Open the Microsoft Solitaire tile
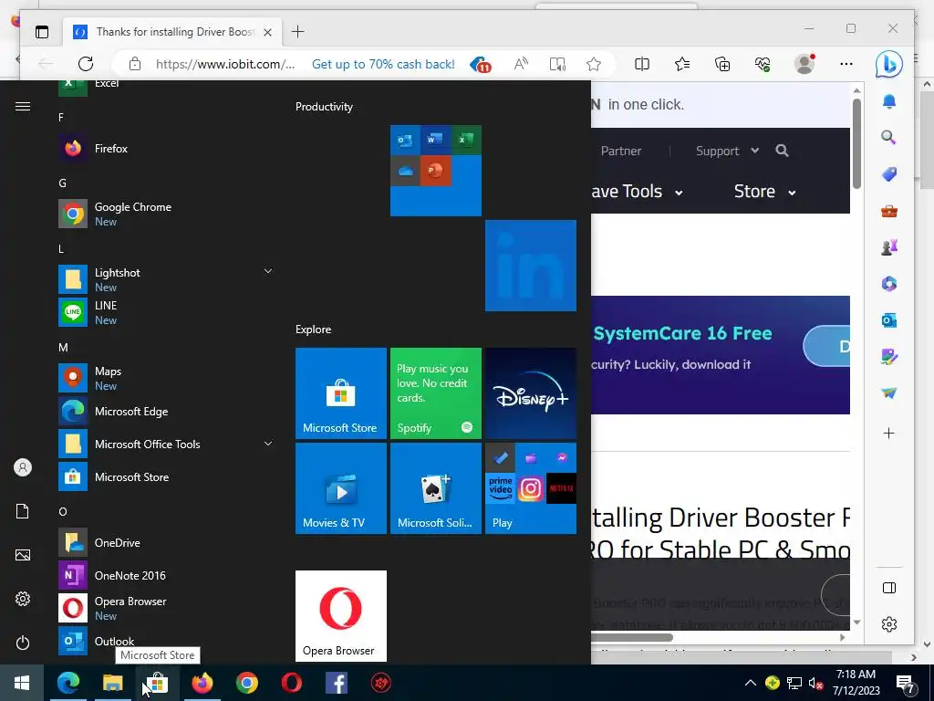This screenshot has width=934, height=701. (x=435, y=488)
